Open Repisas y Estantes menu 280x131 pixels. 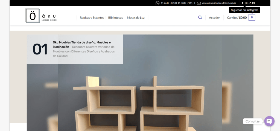[92, 18]
